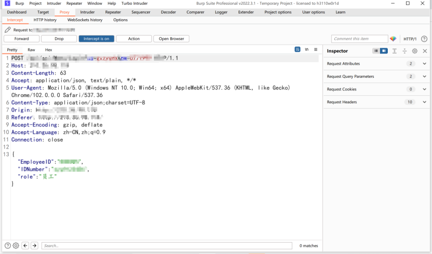Switch to the Extender tab
This screenshot has width=432, height=254.
tap(246, 12)
